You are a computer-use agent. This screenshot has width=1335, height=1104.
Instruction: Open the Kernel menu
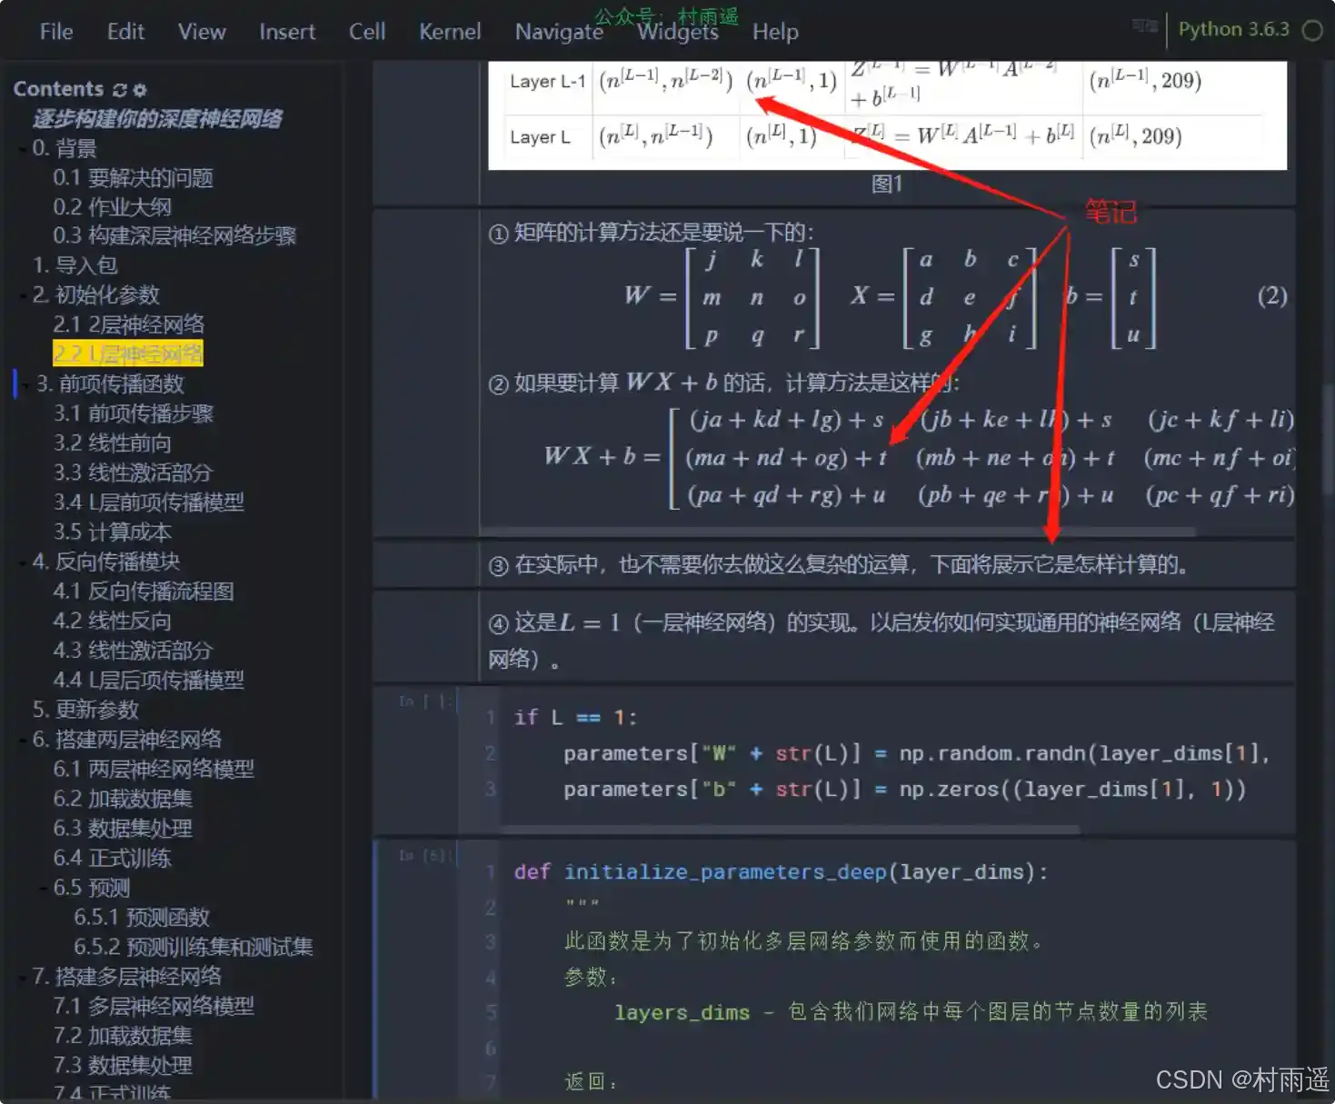(449, 32)
